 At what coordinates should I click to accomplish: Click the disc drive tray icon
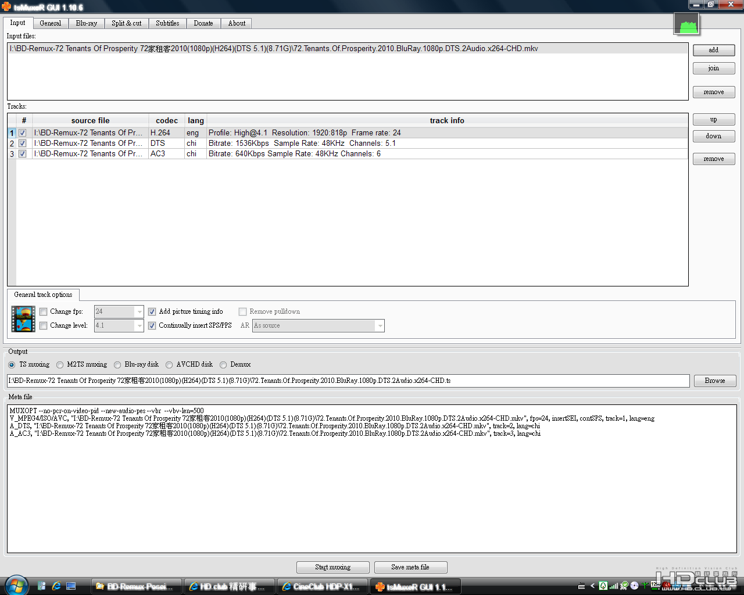pos(635,586)
